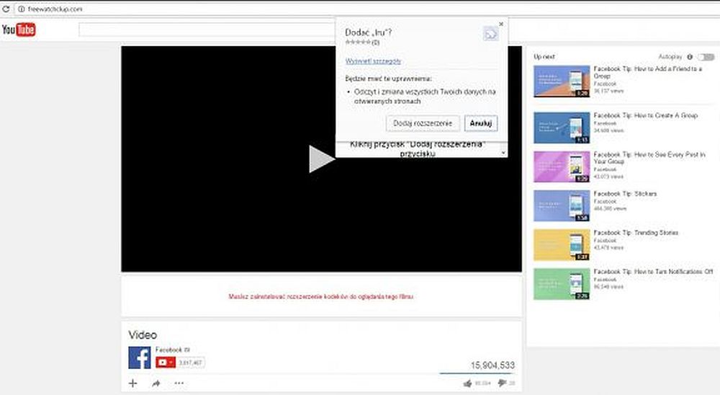The width and height of the screenshot is (720, 395).
Task: Click the like/dislike ratio bar
Action: (x=477, y=373)
